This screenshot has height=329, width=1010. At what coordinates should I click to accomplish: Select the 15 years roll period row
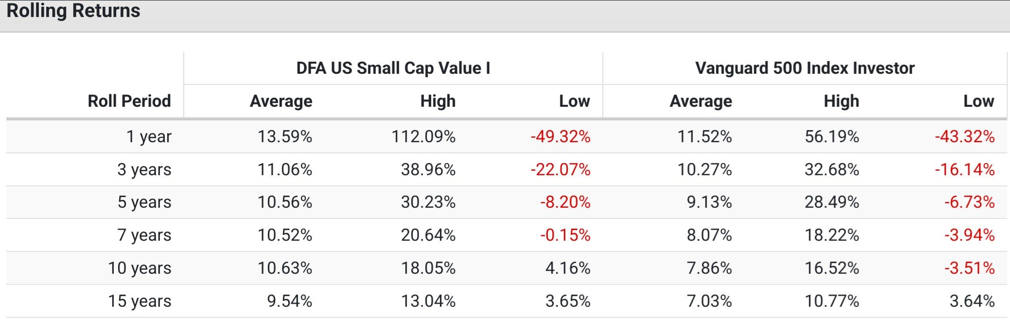click(x=139, y=301)
